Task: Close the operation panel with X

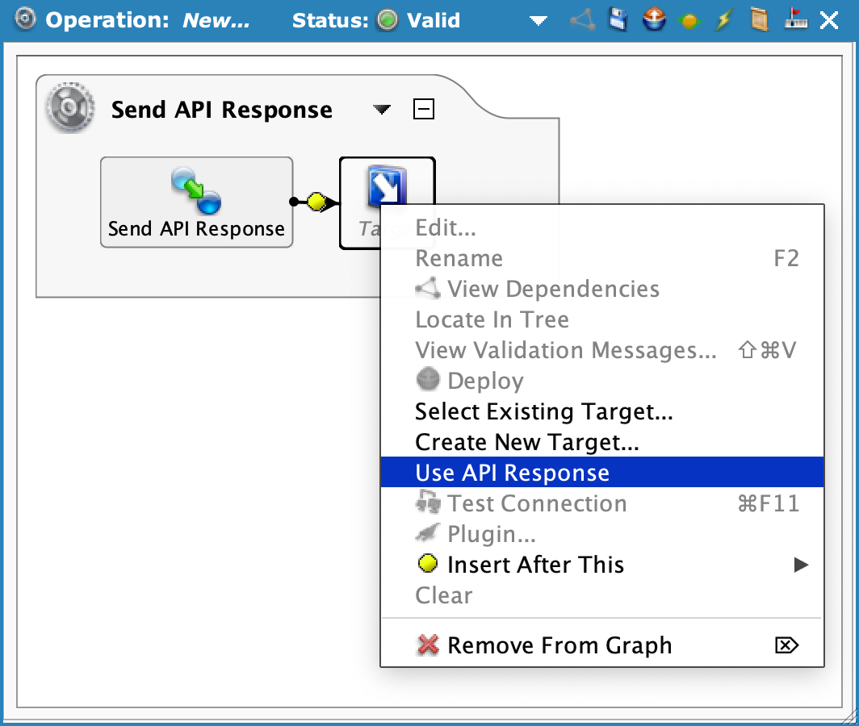Action: point(829,20)
